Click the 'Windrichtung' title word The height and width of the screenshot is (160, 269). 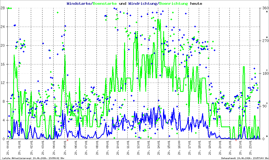[143, 3]
